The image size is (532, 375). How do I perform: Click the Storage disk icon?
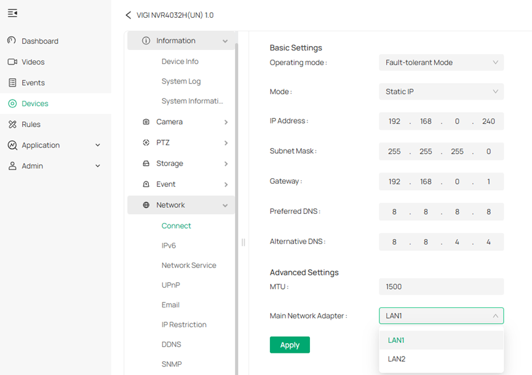(144, 163)
